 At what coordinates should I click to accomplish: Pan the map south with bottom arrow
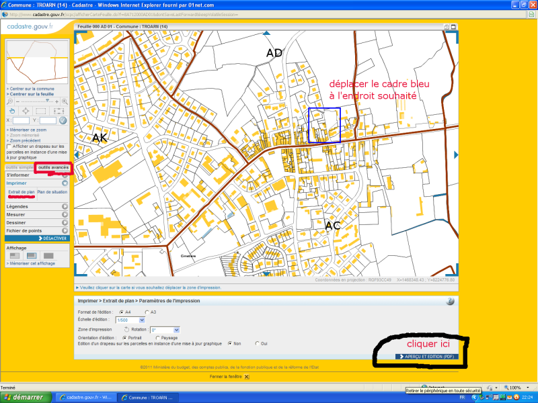pyautogui.click(x=266, y=274)
